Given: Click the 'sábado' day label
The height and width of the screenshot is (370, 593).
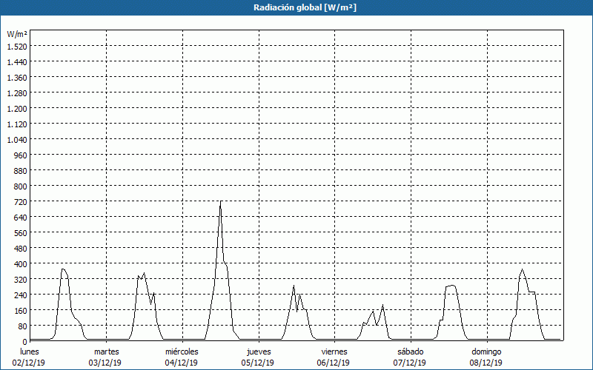Looking at the screenshot, I should pyautogui.click(x=411, y=351).
